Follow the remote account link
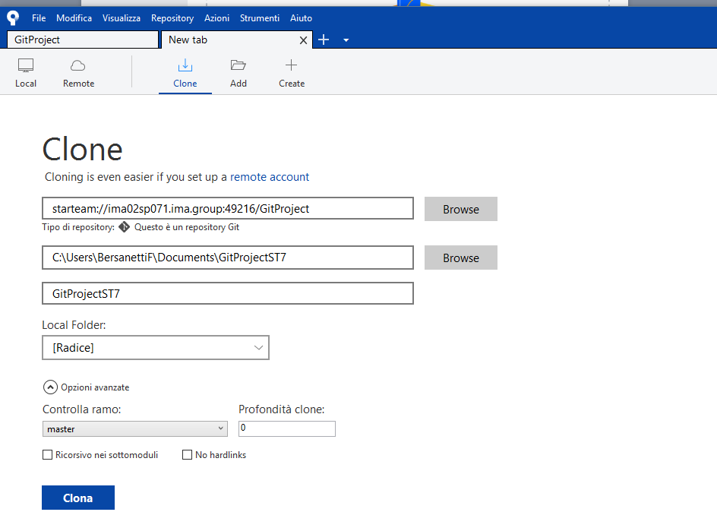Image resolution: width=717 pixels, height=531 pixels. click(270, 177)
